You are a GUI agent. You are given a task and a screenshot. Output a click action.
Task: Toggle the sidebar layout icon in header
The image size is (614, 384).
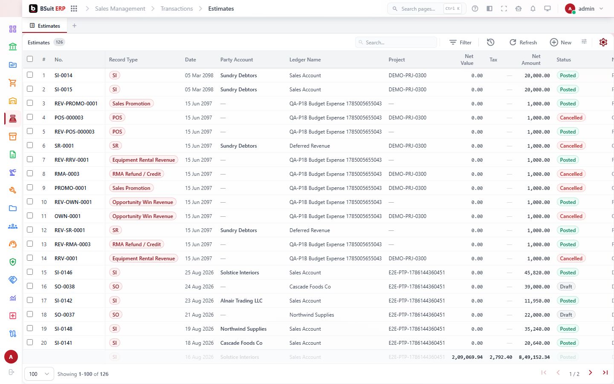(x=489, y=9)
